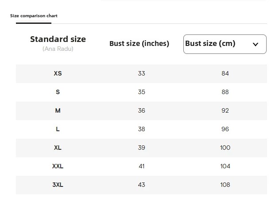Click the 108 cm value for 3XL
Screen dimensions: 279x201
[225, 185]
